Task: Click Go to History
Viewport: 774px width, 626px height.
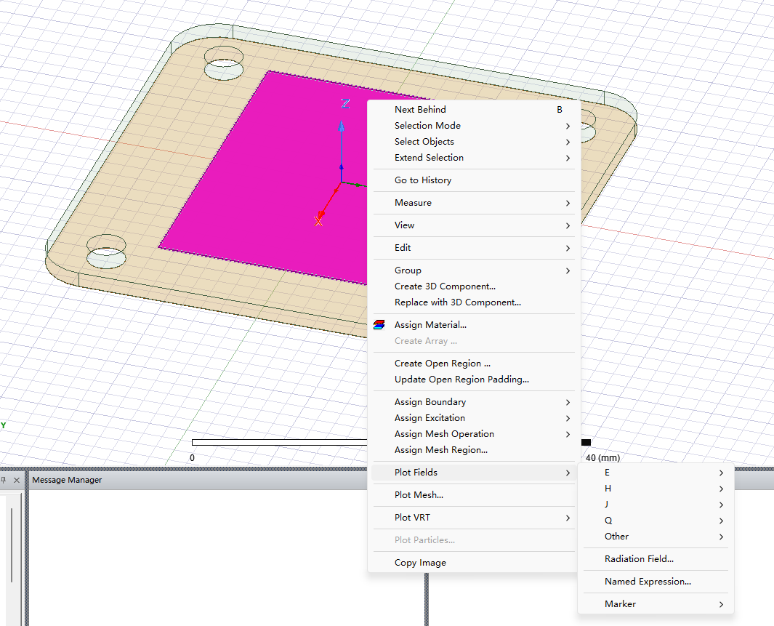Action: click(422, 180)
